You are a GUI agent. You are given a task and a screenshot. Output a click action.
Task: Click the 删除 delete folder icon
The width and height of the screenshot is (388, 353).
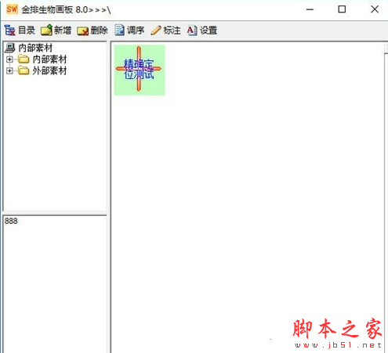[83, 31]
